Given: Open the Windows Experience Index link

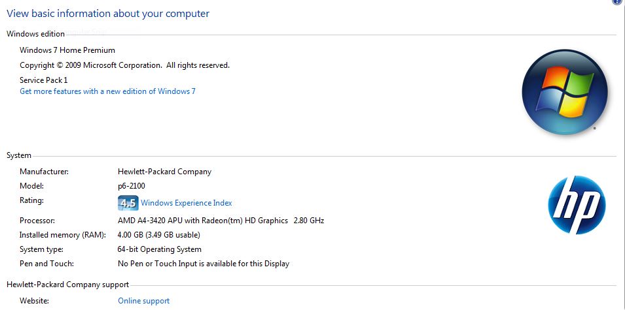Looking at the screenshot, I should (186, 203).
